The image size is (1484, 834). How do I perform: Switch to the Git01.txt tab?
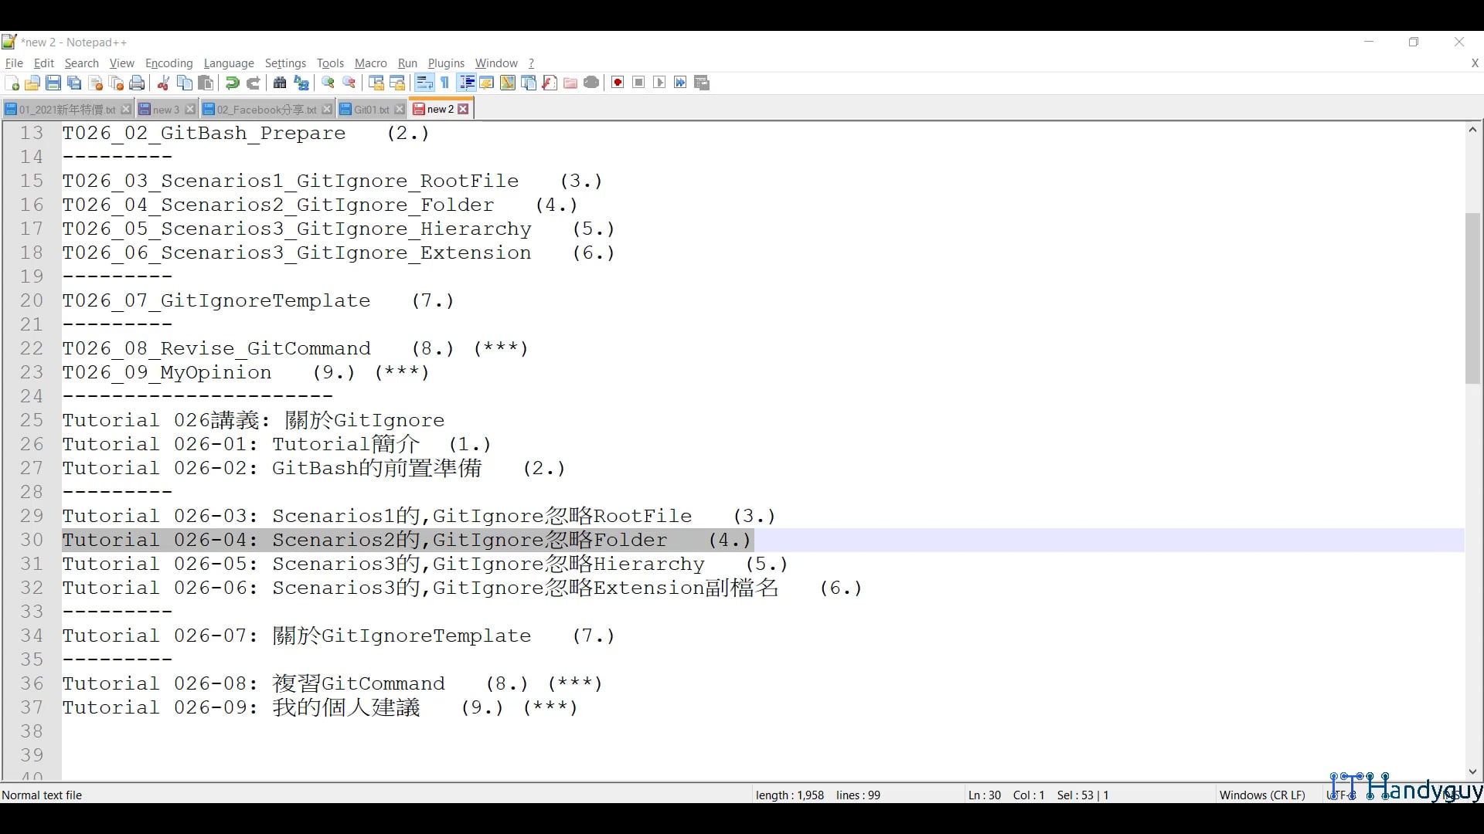pos(371,110)
